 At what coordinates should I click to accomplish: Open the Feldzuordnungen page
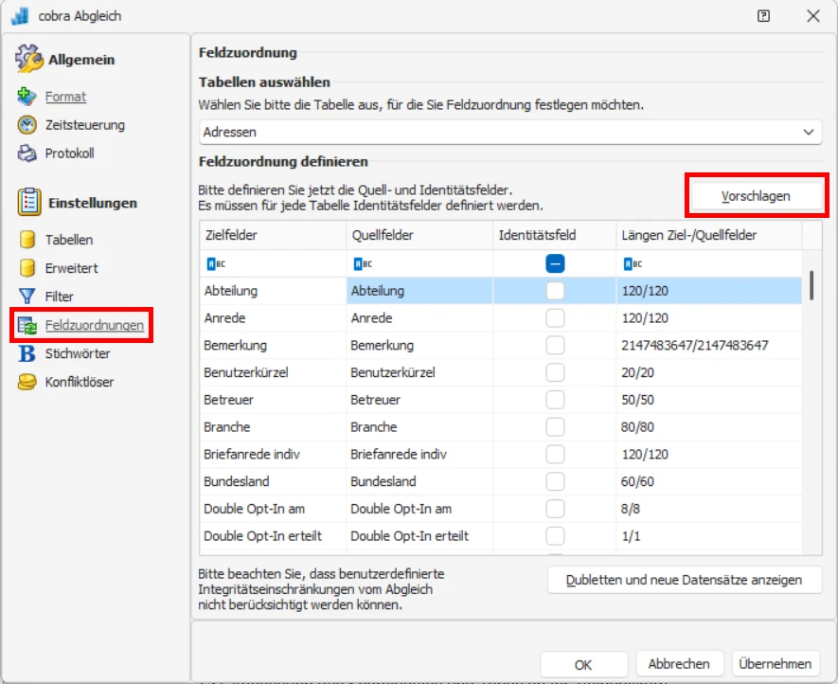[x=95, y=325]
